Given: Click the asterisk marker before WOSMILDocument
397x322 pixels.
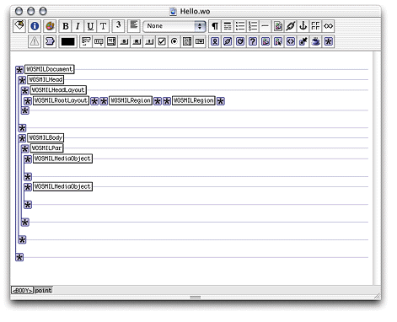Looking at the screenshot, I should pos(19,70).
